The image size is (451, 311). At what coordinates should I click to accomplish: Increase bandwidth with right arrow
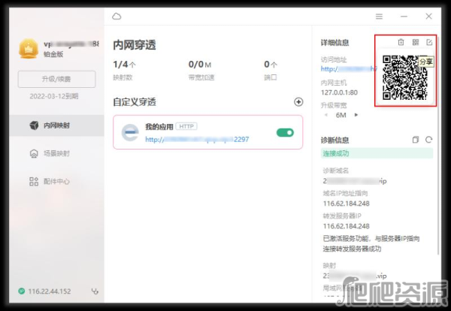[356, 115]
